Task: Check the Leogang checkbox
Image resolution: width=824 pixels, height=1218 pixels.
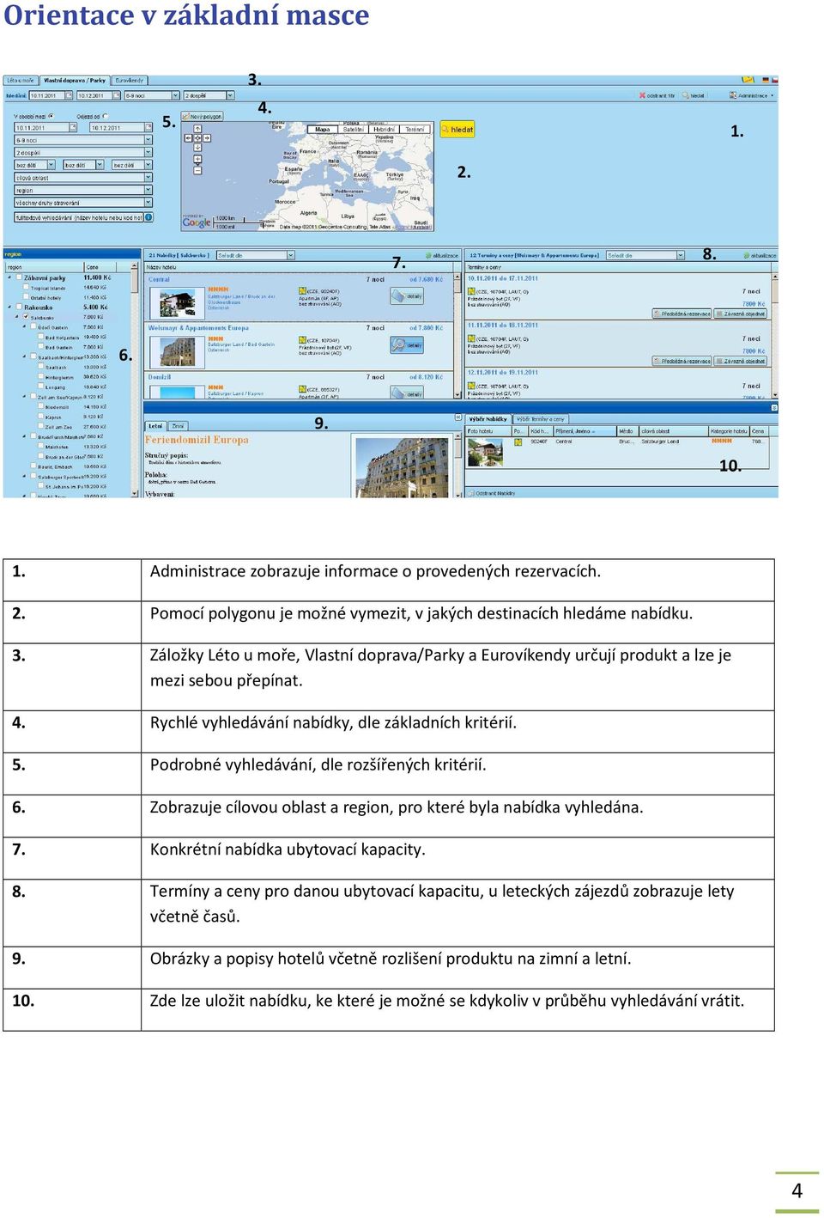Action: click(40, 386)
